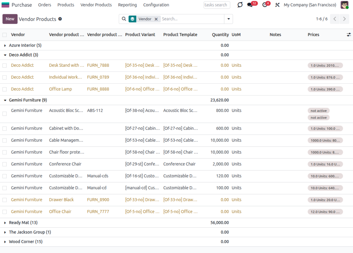Click the Purchase app logo icon
The height and width of the screenshot is (253, 353).
click(6, 5)
